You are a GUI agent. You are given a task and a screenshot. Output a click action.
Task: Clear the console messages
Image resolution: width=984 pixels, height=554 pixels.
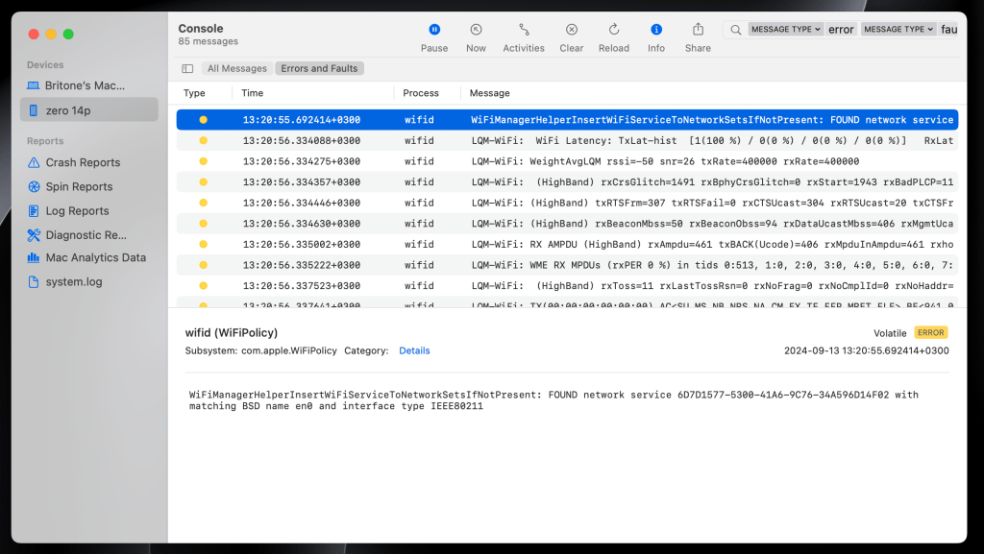[572, 30]
